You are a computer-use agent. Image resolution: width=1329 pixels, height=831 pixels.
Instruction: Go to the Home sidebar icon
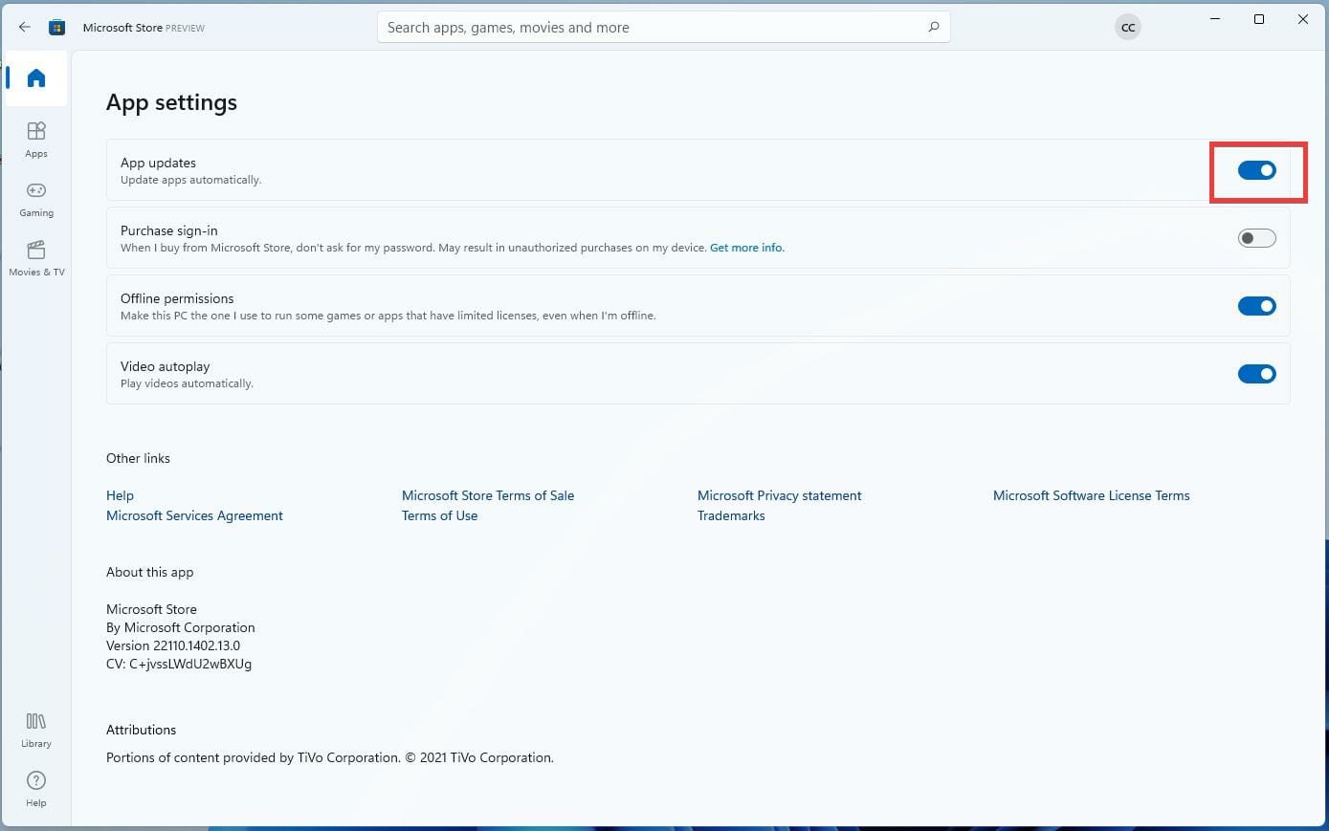click(x=36, y=78)
